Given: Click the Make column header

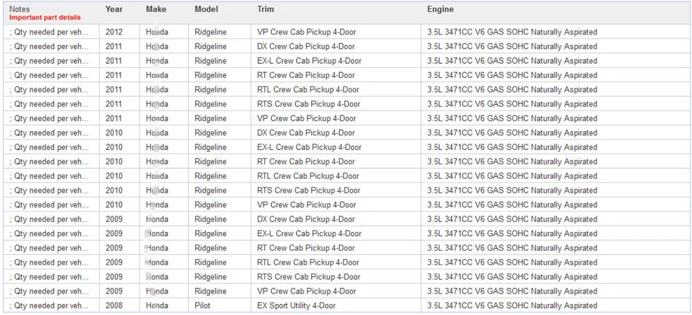Looking at the screenshot, I should [x=156, y=9].
